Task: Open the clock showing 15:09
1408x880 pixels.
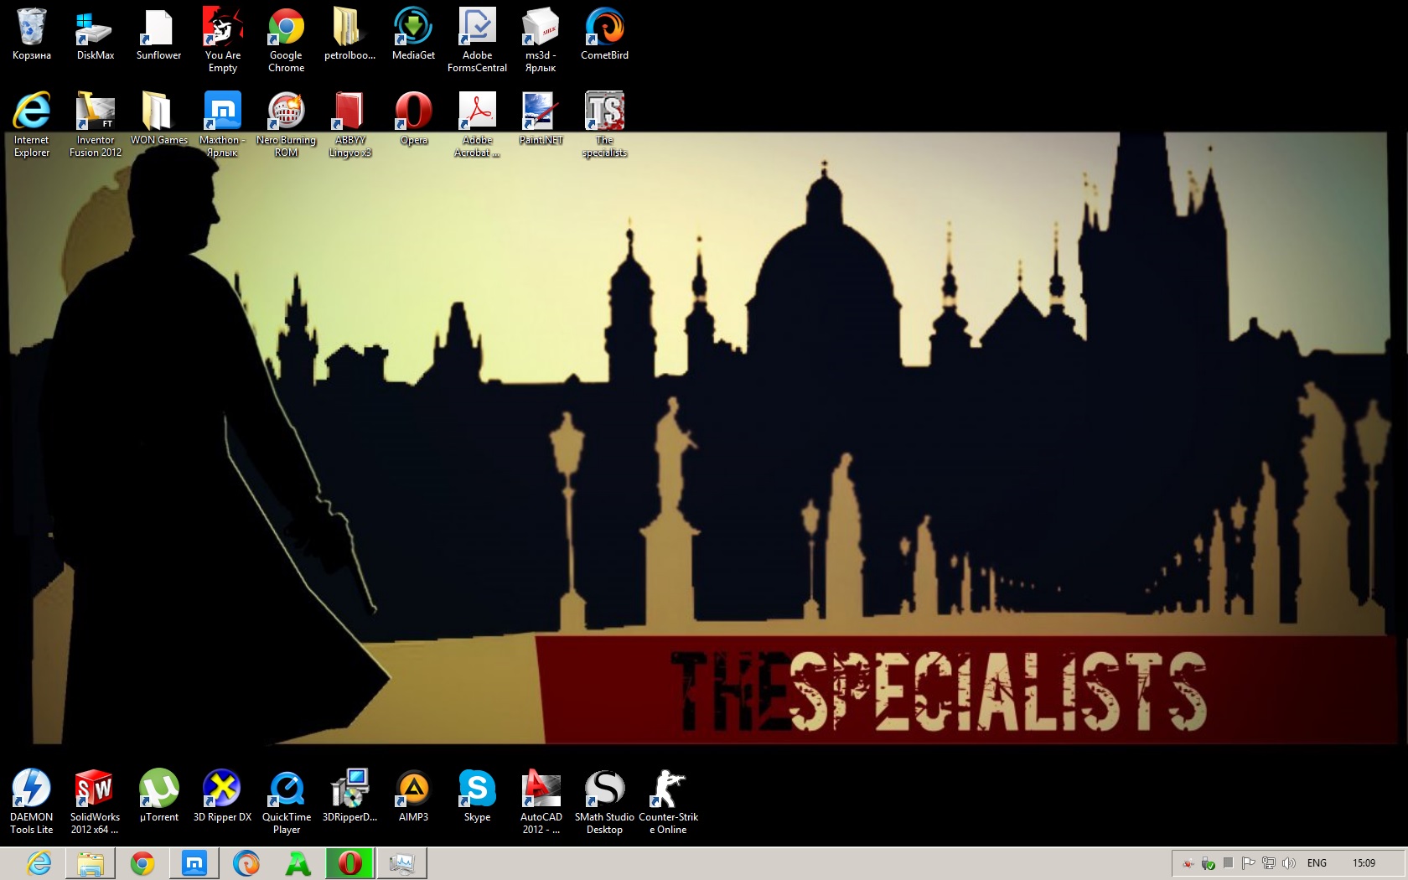Action: (x=1364, y=863)
